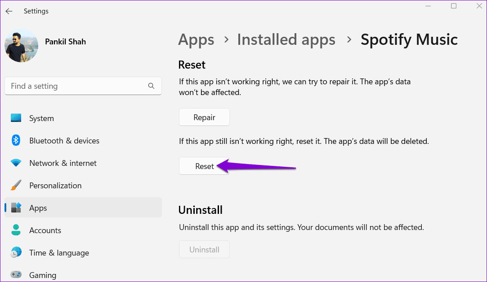The image size is (487, 282).
Task: Click the Gaming controller icon
Action: [16, 274]
